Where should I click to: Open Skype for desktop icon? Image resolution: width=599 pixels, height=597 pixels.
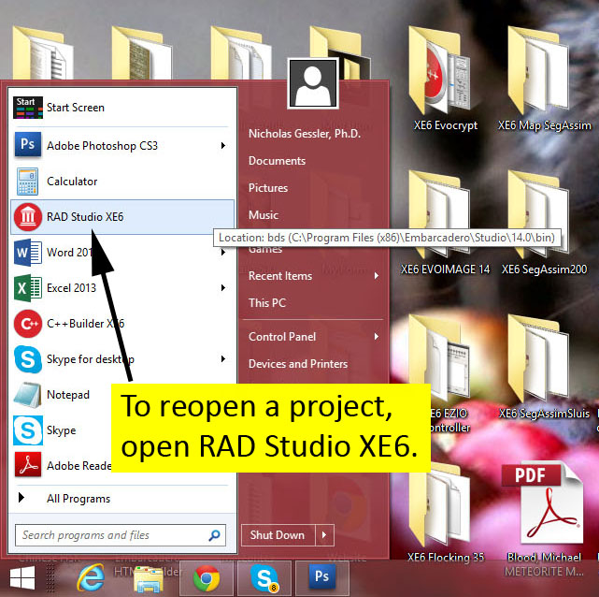pos(27,359)
